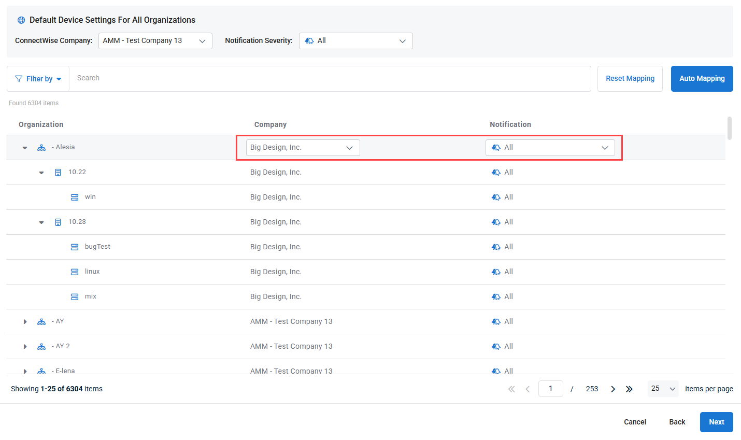The width and height of the screenshot is (741, 440).
Task: Click the device icon next to linux
Action: tap(75, 272)
